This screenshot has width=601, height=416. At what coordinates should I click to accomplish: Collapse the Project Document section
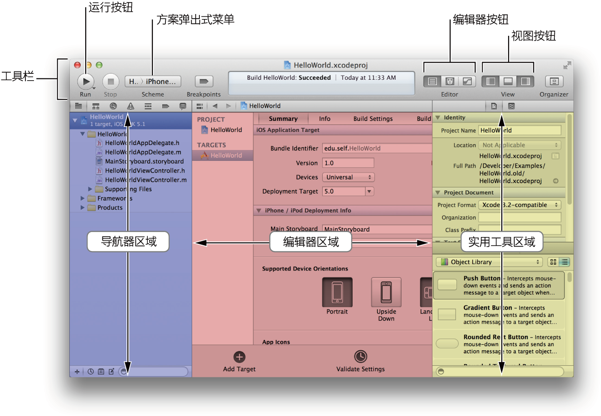click(x=438, y=193)
